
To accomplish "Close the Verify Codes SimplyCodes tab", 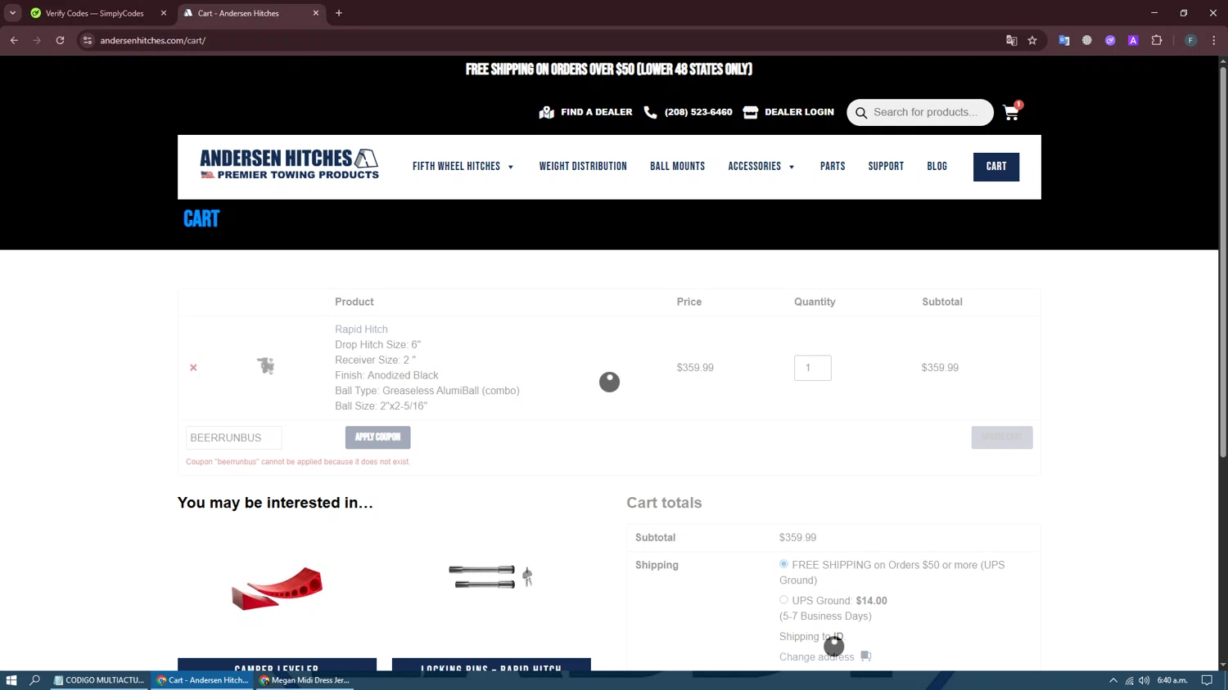I will (164, 13).
